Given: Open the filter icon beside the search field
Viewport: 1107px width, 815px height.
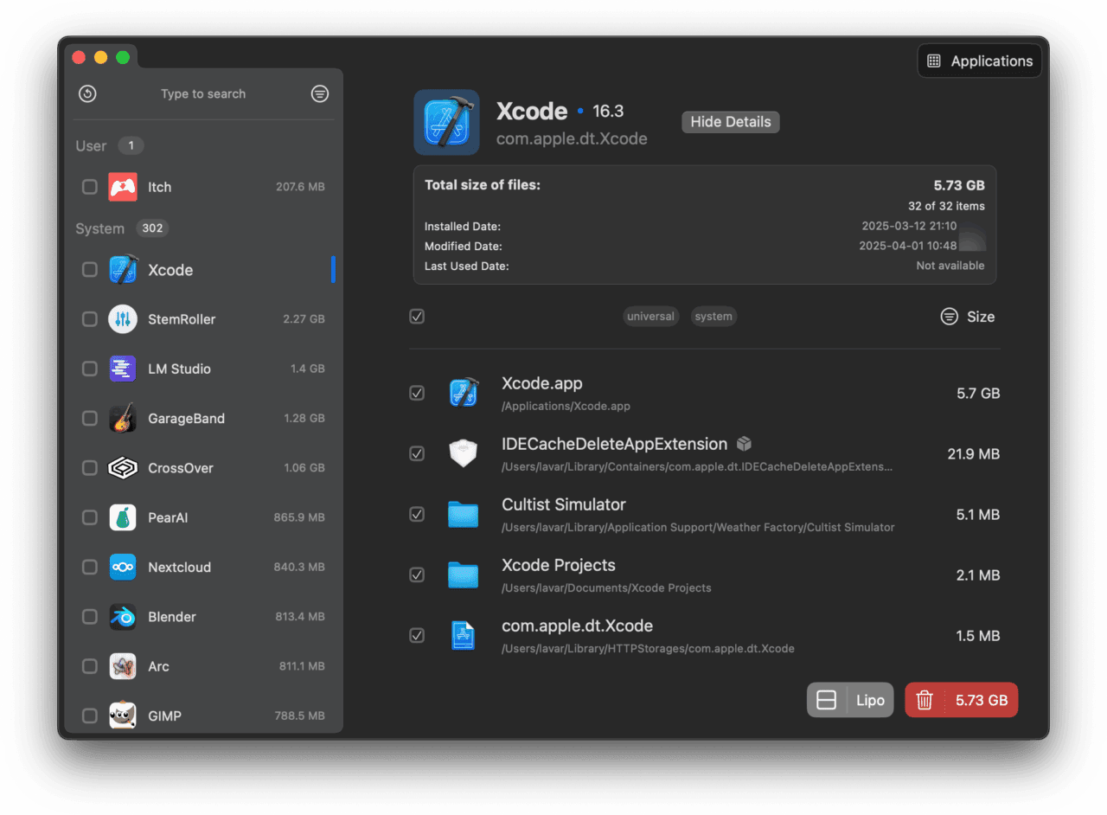Looking at the screenshot, I should pos(319,93).
